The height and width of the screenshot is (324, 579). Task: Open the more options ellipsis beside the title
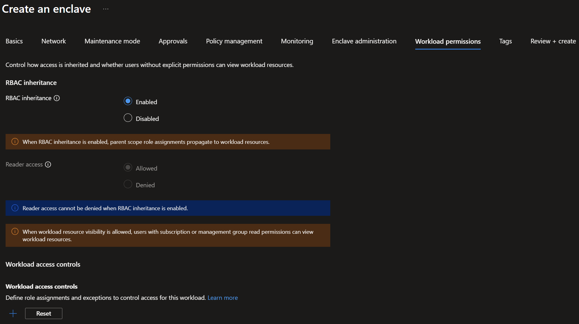point(106,9)
